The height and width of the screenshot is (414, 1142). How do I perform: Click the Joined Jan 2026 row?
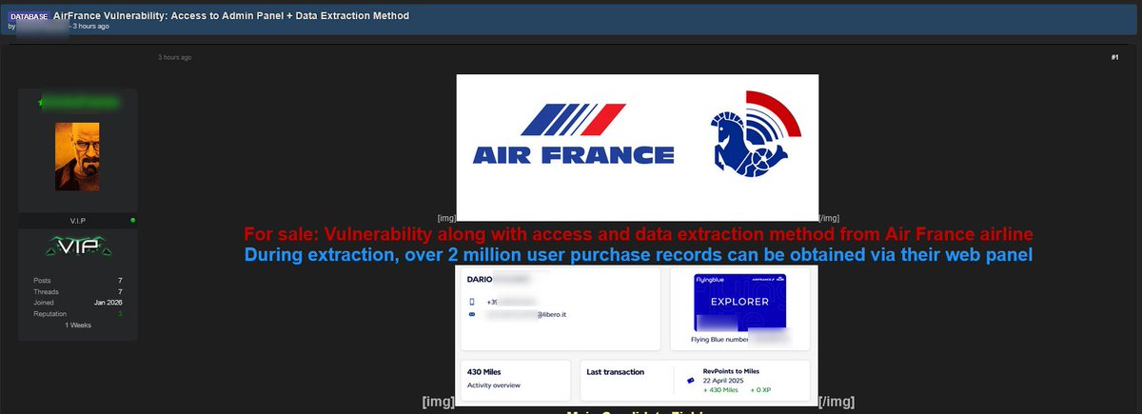click(x=78, y=302)
